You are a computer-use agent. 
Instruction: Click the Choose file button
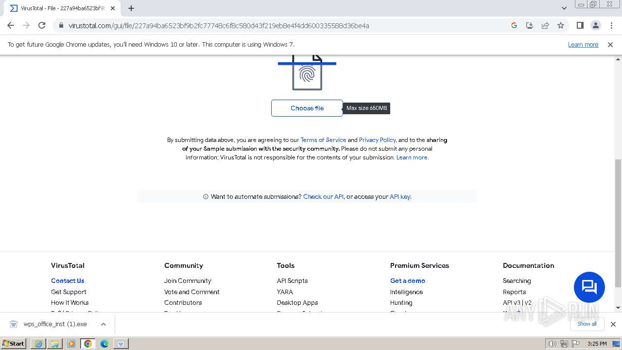pos(307,108)
